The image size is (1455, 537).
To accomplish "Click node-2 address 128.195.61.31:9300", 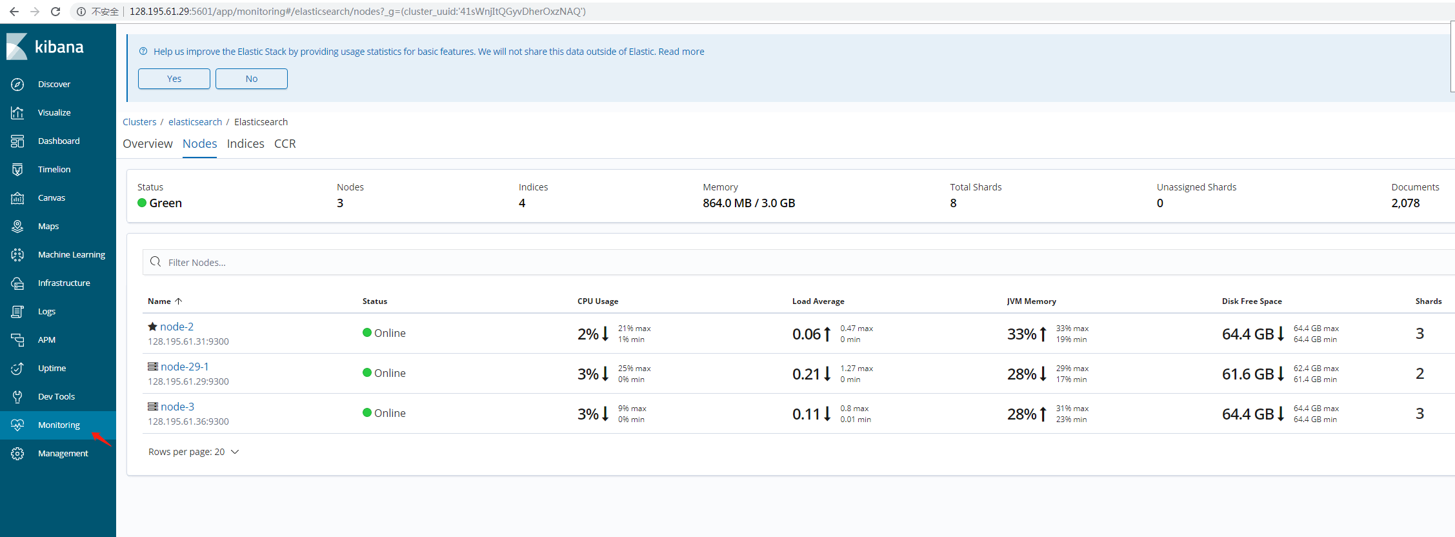I will click(x=188, y=341).
